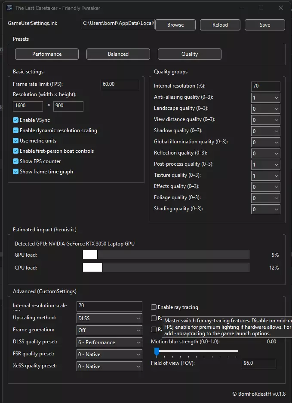
Task: Open DLSS quality preset dropdown
Action: 109,342
